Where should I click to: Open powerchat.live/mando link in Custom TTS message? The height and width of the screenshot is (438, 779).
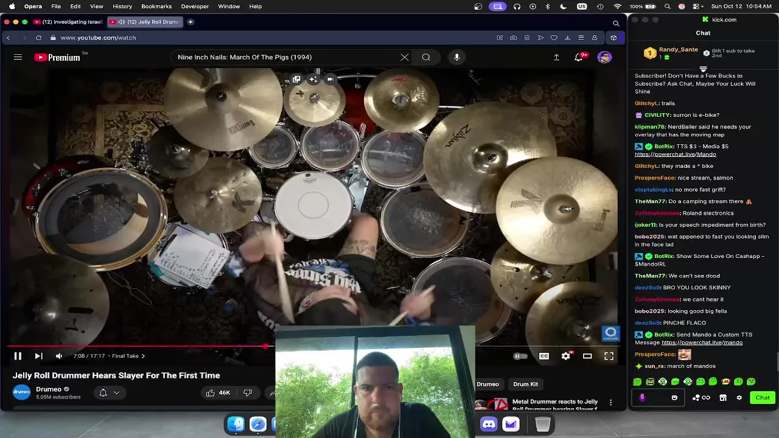point(702,342)
